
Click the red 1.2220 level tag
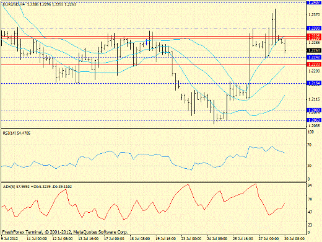314,65
